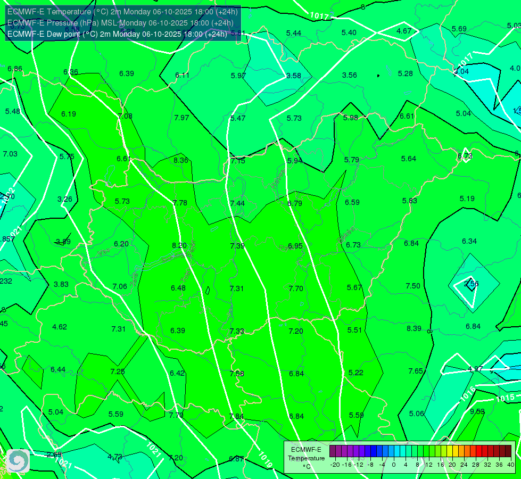Click the 7.97 dew point value

pyautogui.click(x=181, y=118)
